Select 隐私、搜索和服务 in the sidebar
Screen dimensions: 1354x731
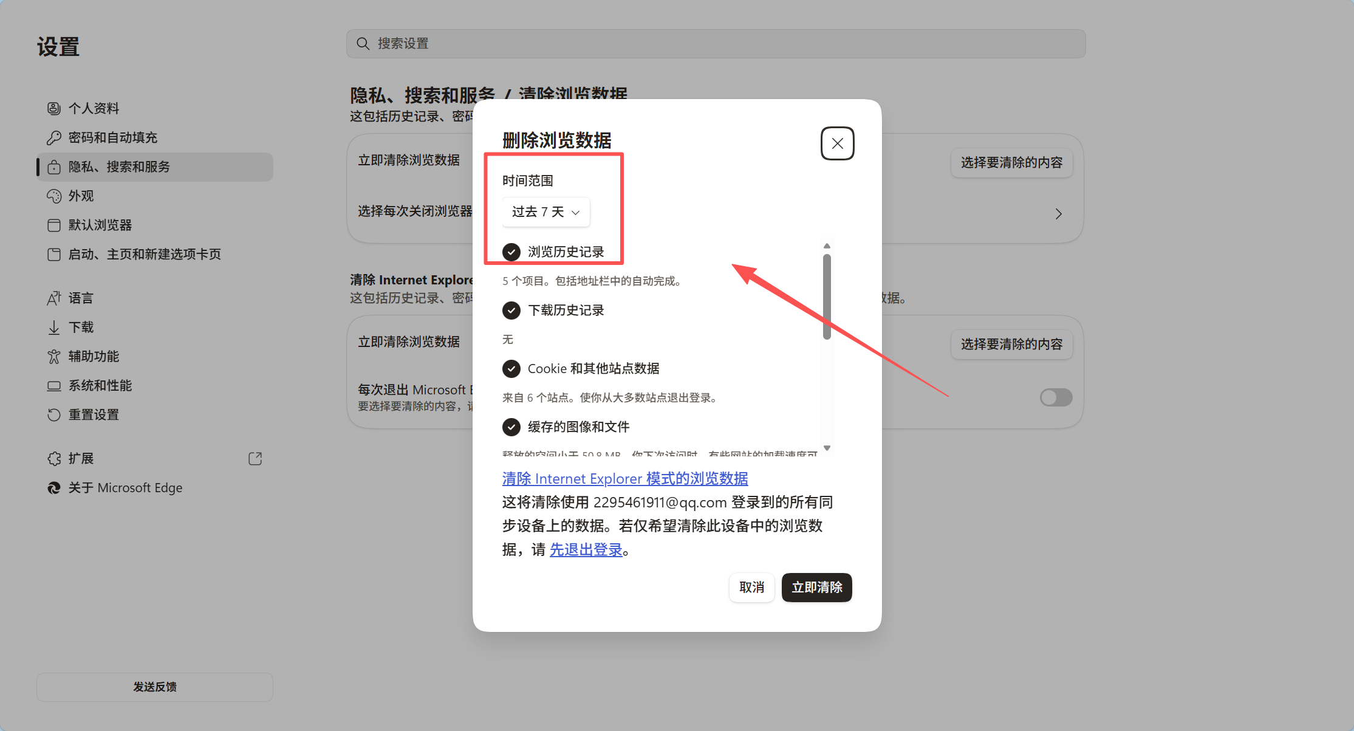click(155, 166)
